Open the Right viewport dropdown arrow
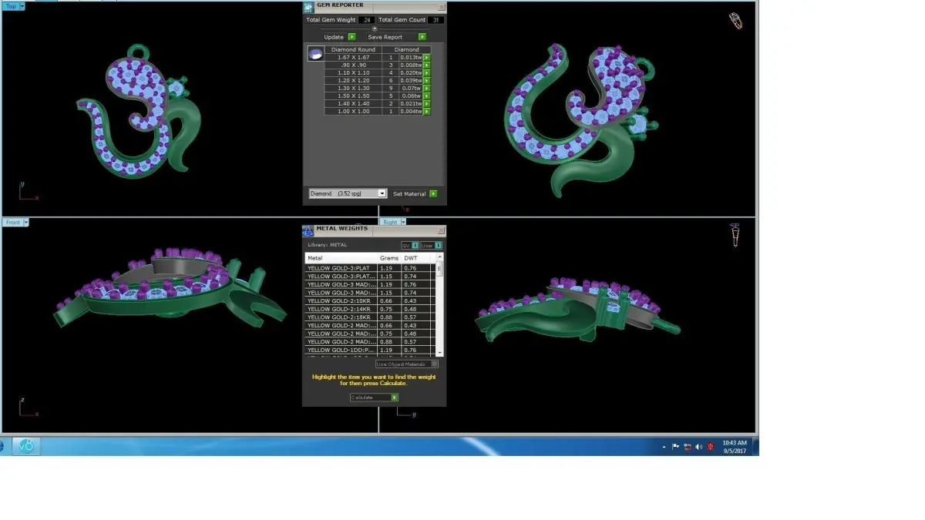Image resolution: width=925 pixels, height=520 pixels. 404,222
